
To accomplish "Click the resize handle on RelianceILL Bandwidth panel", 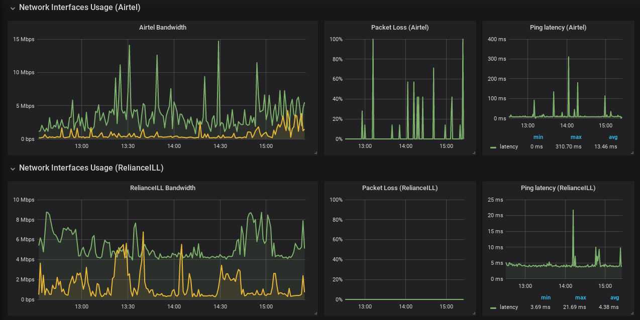I will pos(315,313).
